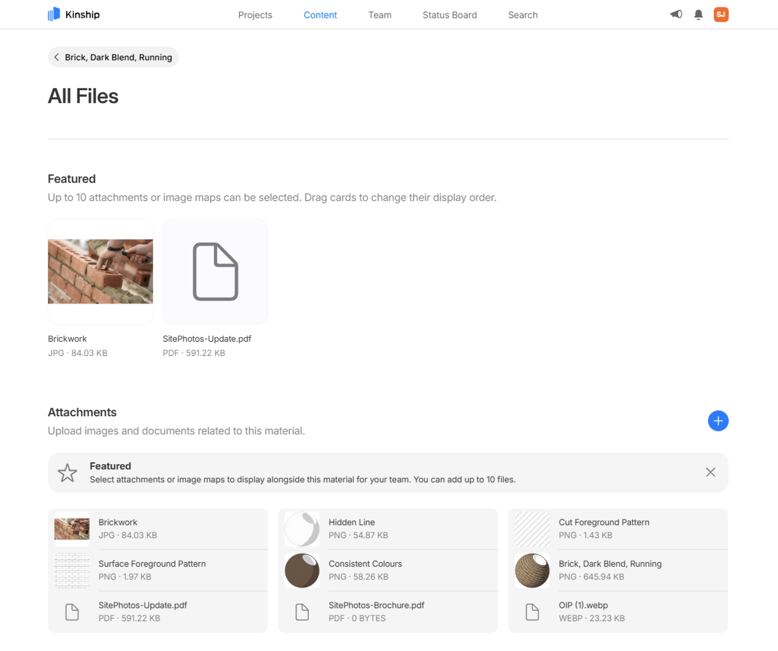Viewport: 778px width, 651px height.
Task: Click the SitePhotos-Brochure.pdf document icon
Action: coord(301,612)
